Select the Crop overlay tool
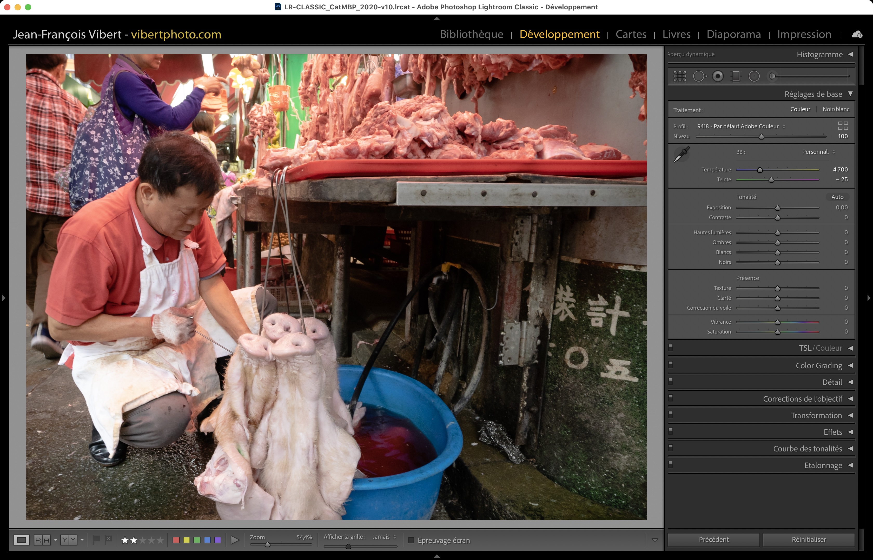 (679, 76)
